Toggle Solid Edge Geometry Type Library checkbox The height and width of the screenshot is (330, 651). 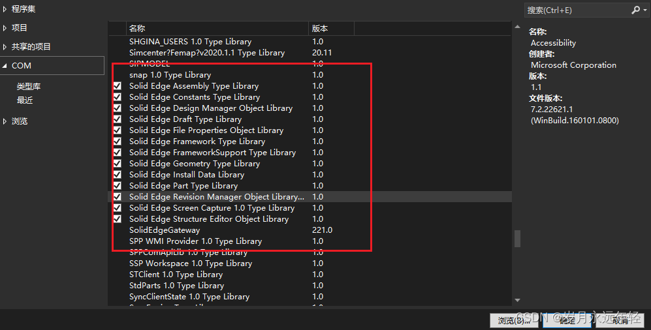(x=118, y=164)
